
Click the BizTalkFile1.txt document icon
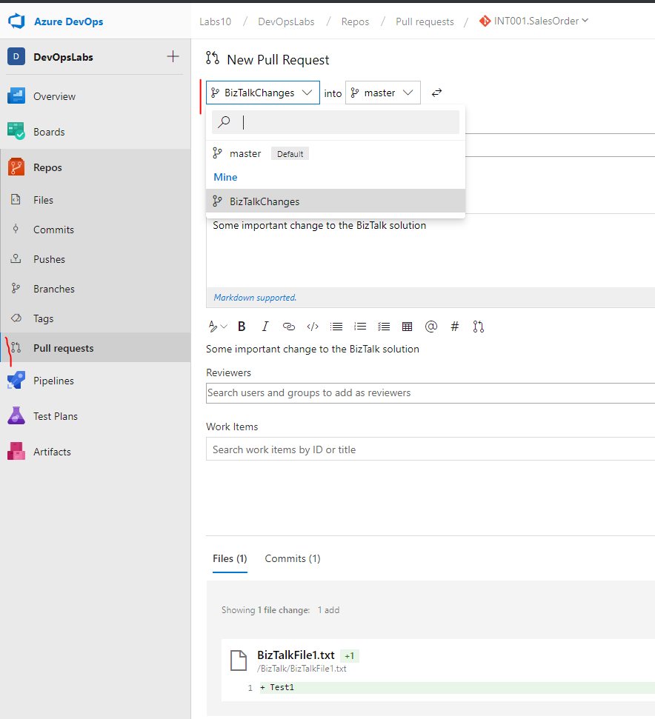coord(239,661)
